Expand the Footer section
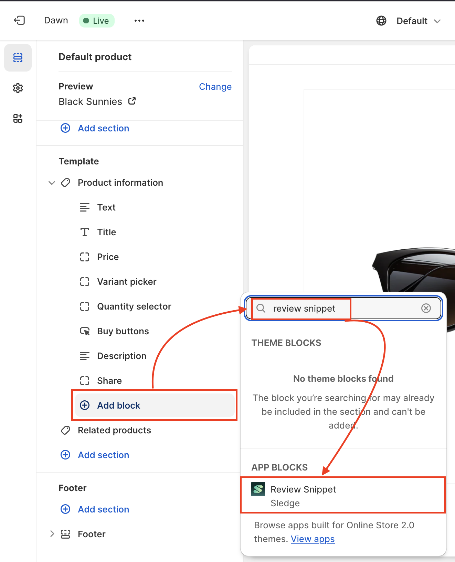This screenshot has width=455, height=562. tap(52, 534)
